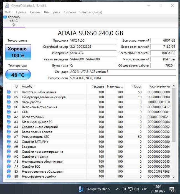Click the 46 °C temperature button
Image resolution: width=180 pixels, height=194 pixels.
coord(18,75)
